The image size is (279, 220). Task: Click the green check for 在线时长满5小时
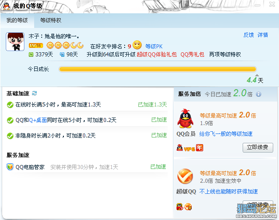coord(10,105)
